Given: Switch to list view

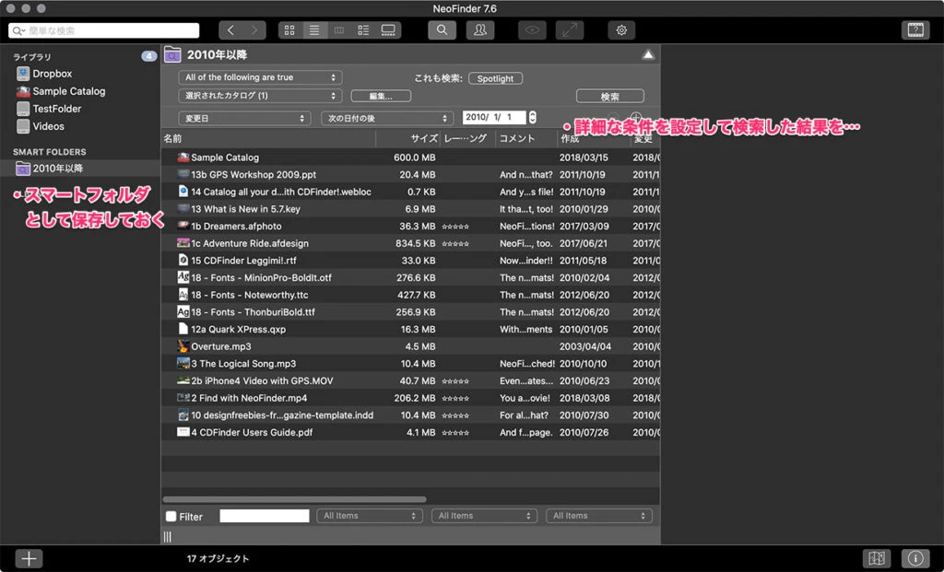Looking at the screenshot, I should tap(314, 30).
